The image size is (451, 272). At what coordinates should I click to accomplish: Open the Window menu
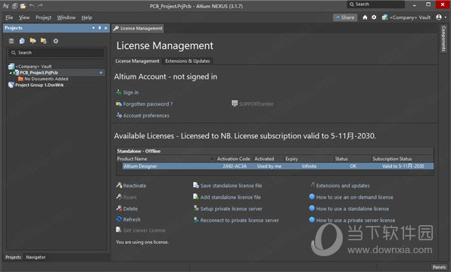coord(66,17)
